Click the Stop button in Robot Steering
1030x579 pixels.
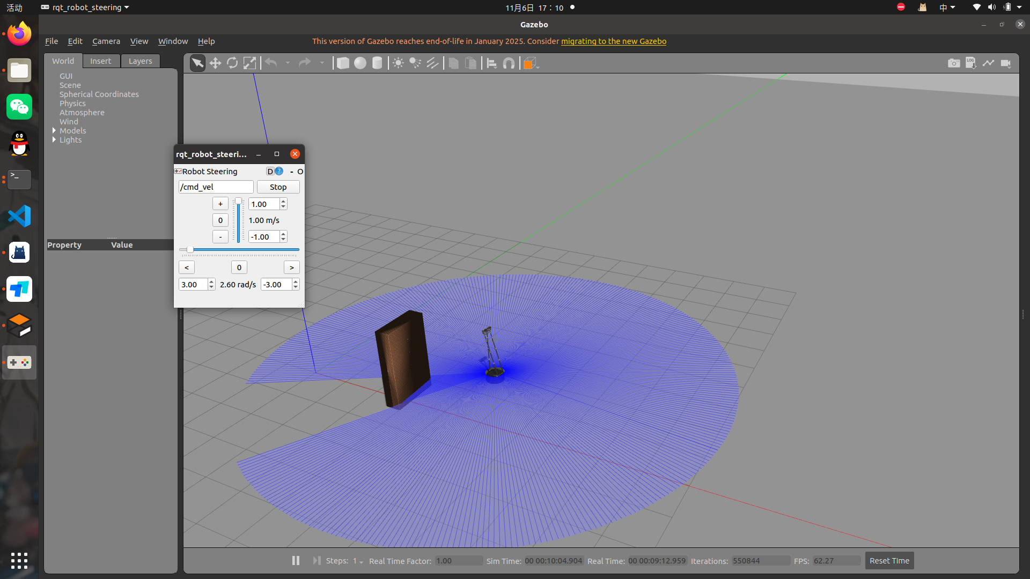pos(278,187)
